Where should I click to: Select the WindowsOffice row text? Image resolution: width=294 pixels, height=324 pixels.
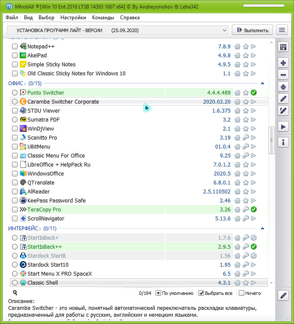(45, 174)
